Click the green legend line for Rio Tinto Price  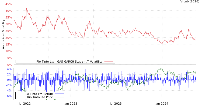tap(59, 97)
